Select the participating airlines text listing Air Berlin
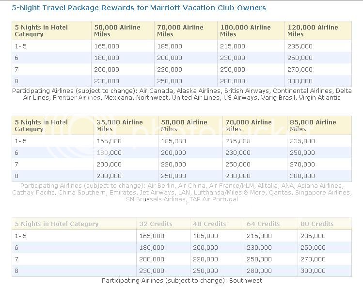Image resolution: width=363 pixels, height=287 pixels. (x=182, y=192)
